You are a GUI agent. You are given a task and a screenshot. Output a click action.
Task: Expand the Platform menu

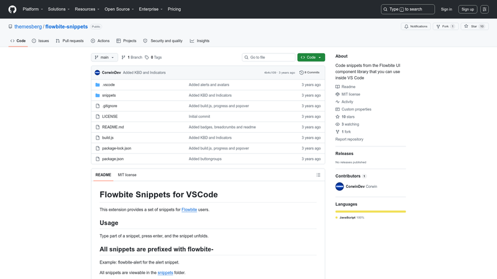click(x=33, y=9)
